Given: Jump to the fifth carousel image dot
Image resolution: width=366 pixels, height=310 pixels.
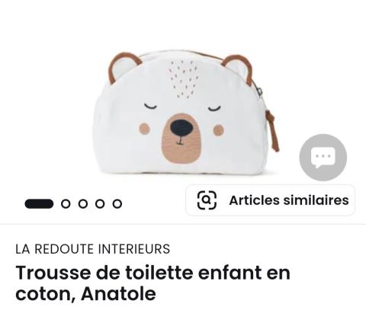Looking at the screenshot, I should pyautogui.click(x=117, y=203).
